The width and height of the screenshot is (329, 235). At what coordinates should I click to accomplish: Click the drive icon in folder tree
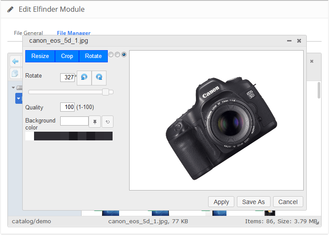(20, 88)
